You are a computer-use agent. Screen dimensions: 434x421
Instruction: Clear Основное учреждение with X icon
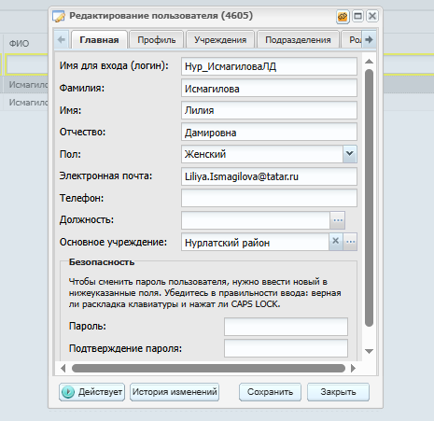click(336, 242)
